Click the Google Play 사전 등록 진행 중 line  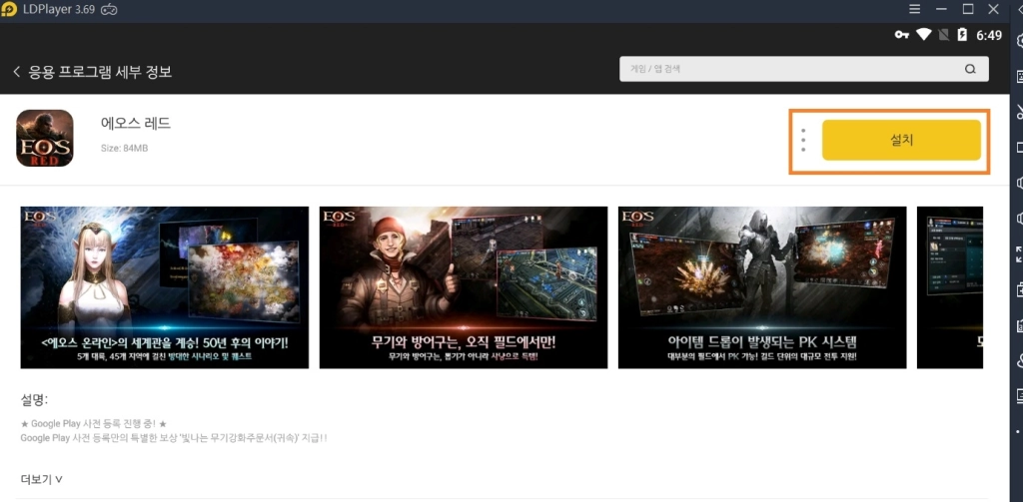tap(94, 424)
